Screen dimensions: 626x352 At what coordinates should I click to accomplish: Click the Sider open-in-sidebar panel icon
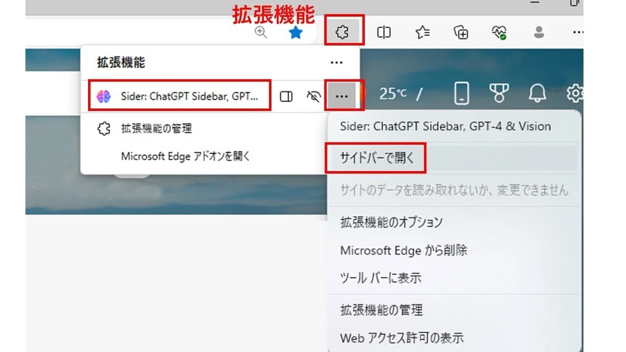(286, 96)
